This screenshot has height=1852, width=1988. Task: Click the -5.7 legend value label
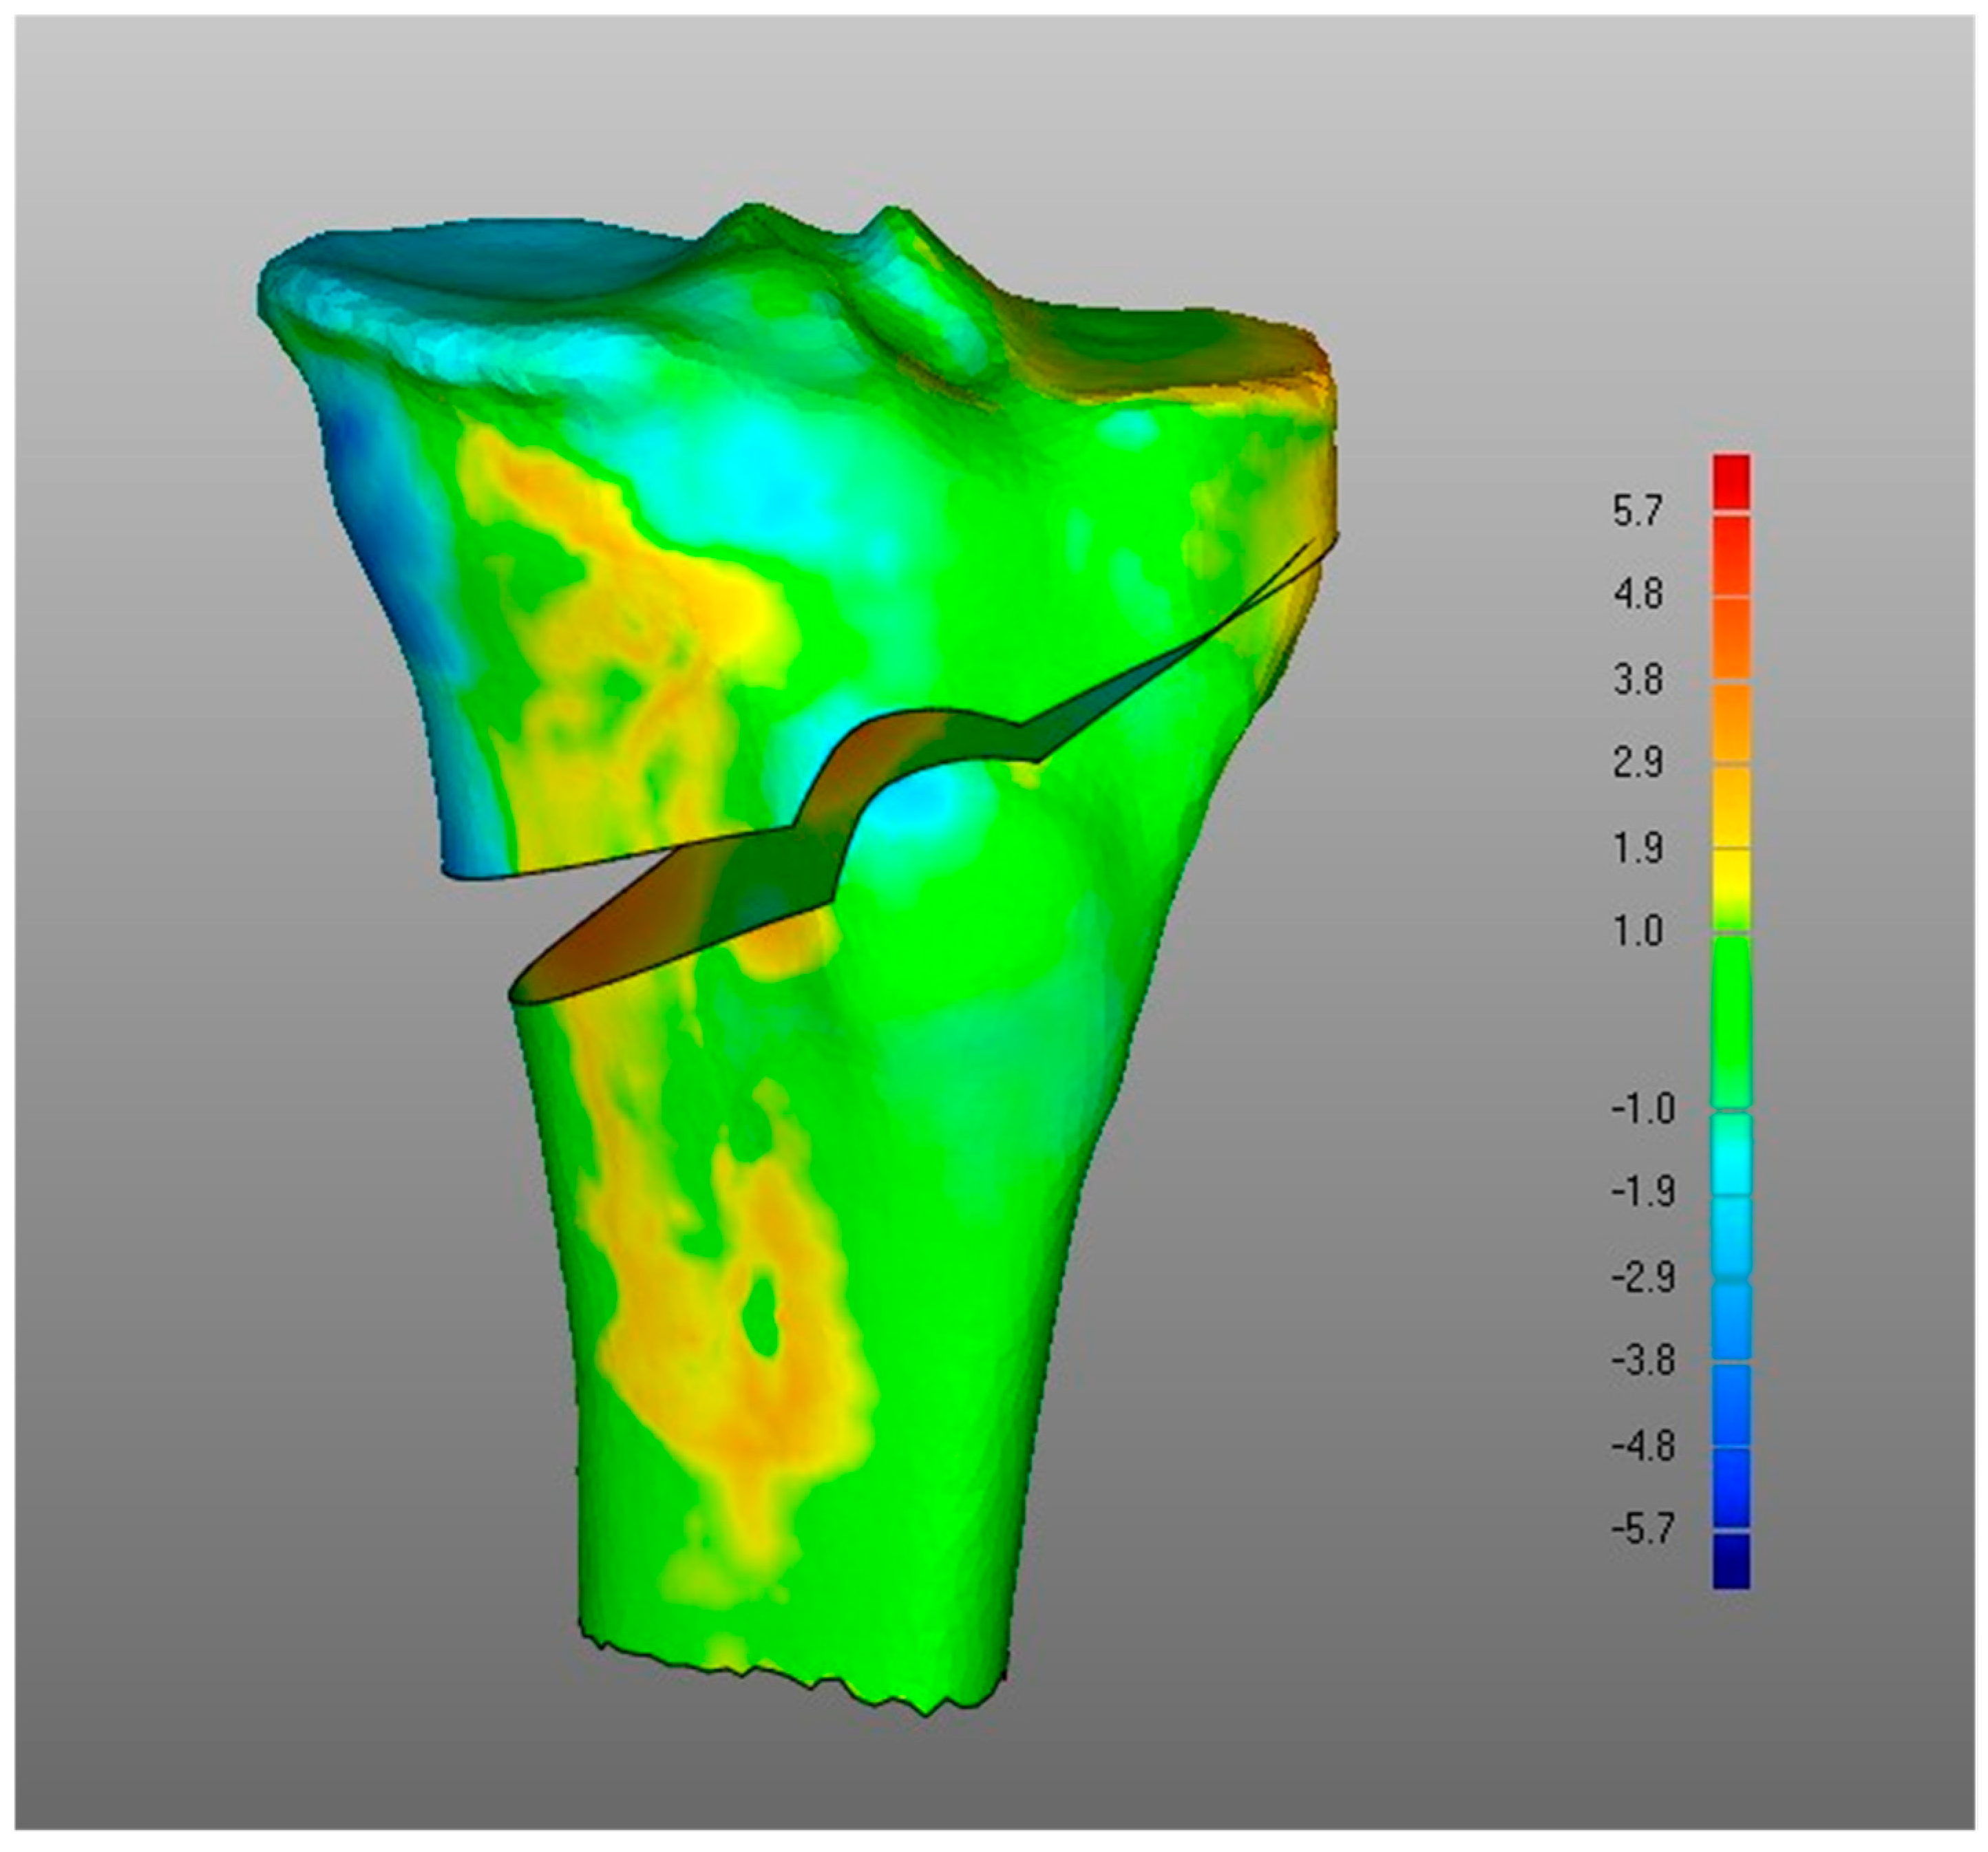[1642, 1529]
